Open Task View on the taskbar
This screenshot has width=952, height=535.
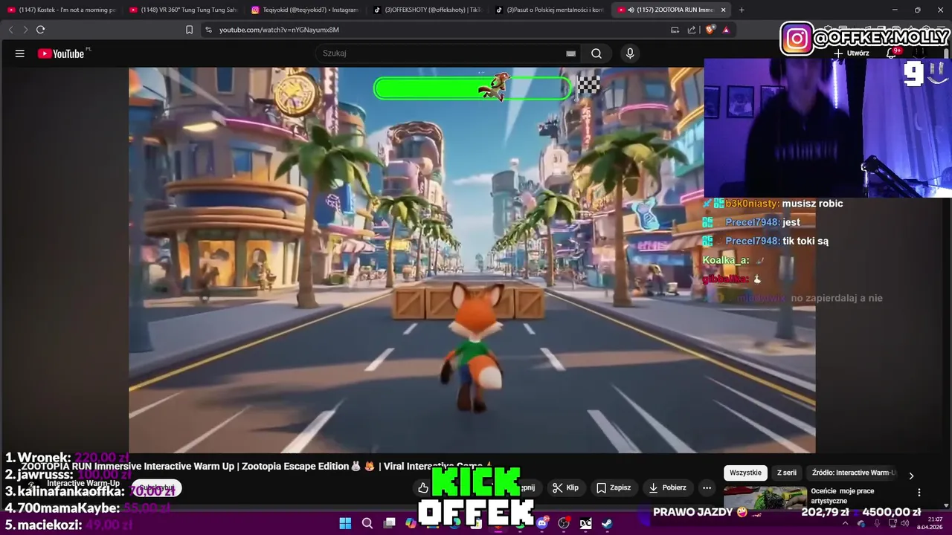coord(389,523)
